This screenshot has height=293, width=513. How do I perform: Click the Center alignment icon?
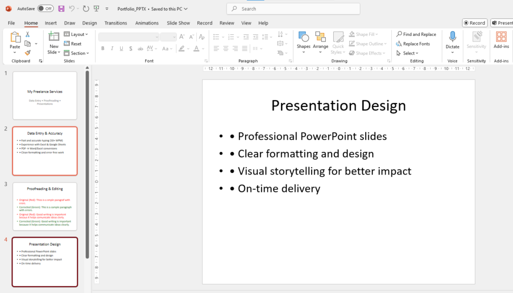tap(226, 48)
